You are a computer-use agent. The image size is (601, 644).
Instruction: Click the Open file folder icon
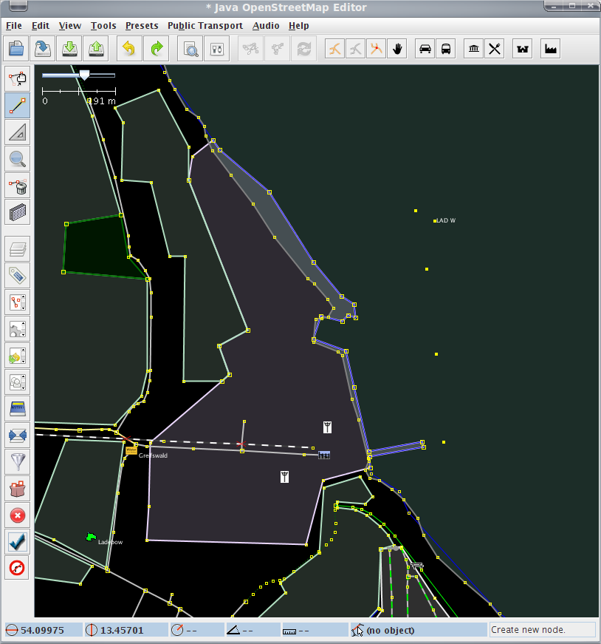tap(17, 50)
